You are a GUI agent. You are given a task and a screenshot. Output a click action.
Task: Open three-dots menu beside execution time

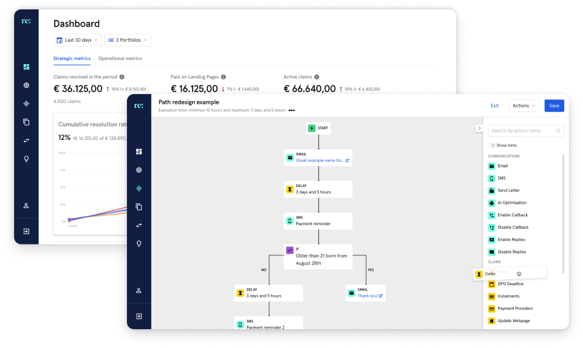pos(292,111)
